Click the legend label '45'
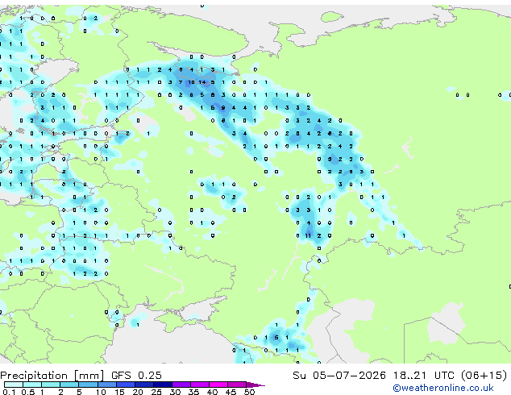The height and width of the screenshot is (395, 511). click(231, 392)
